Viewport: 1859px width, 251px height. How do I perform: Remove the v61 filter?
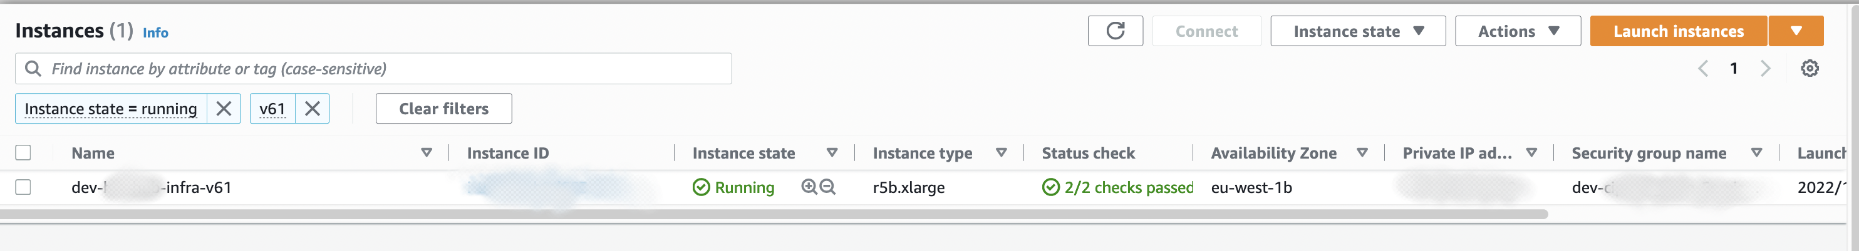[x=313, y=109]
